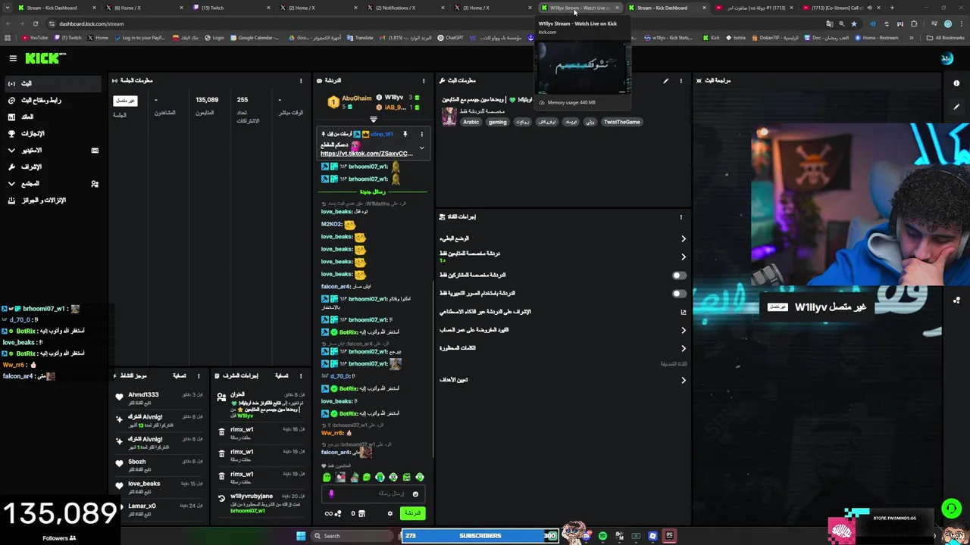
Task: Unpin the pinned chat message
Action: pos(405,134)
